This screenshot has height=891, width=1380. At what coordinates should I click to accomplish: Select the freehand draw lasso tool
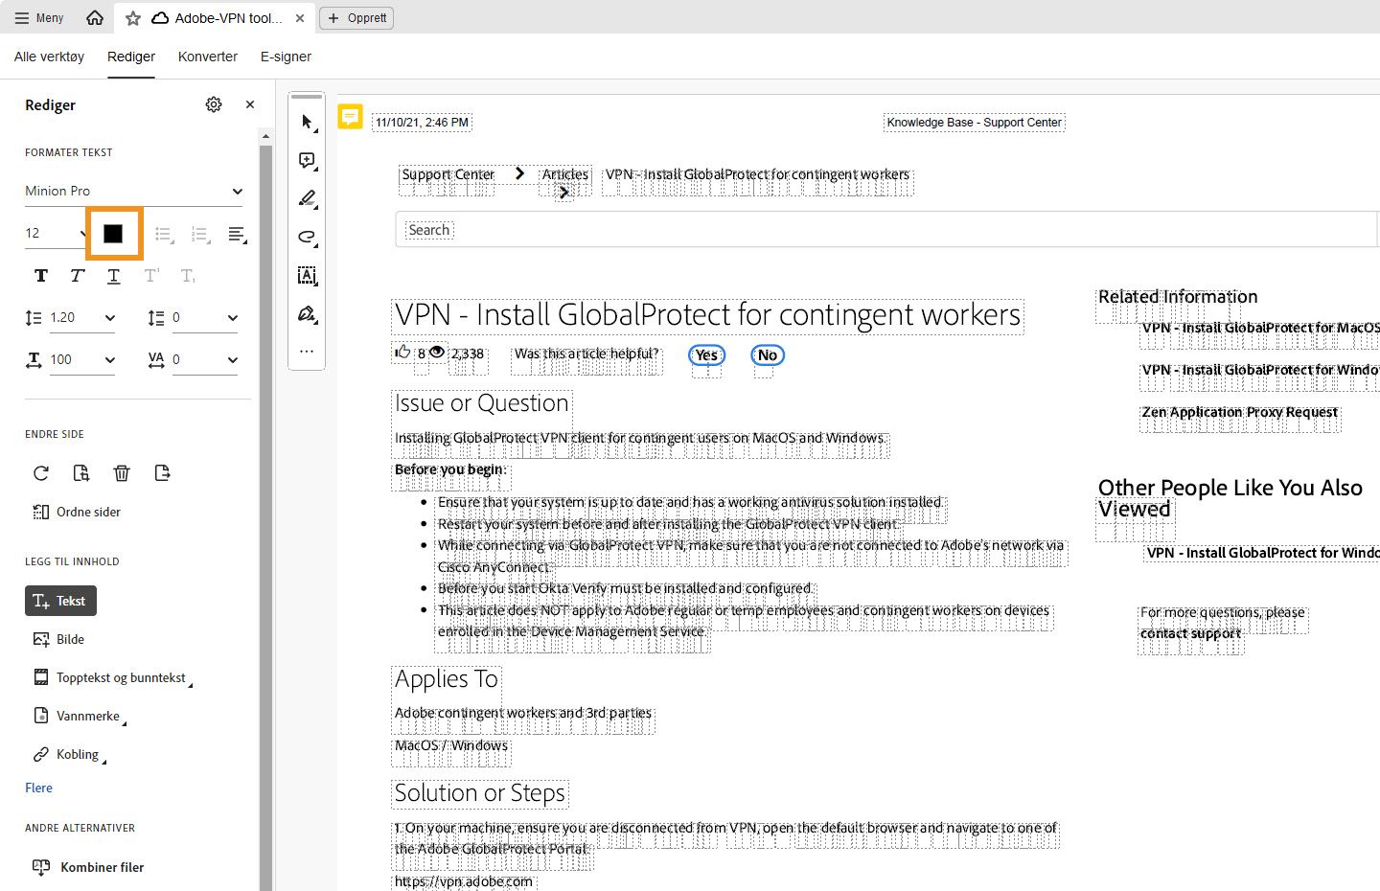pyautogui.click(x=307, y=237)
